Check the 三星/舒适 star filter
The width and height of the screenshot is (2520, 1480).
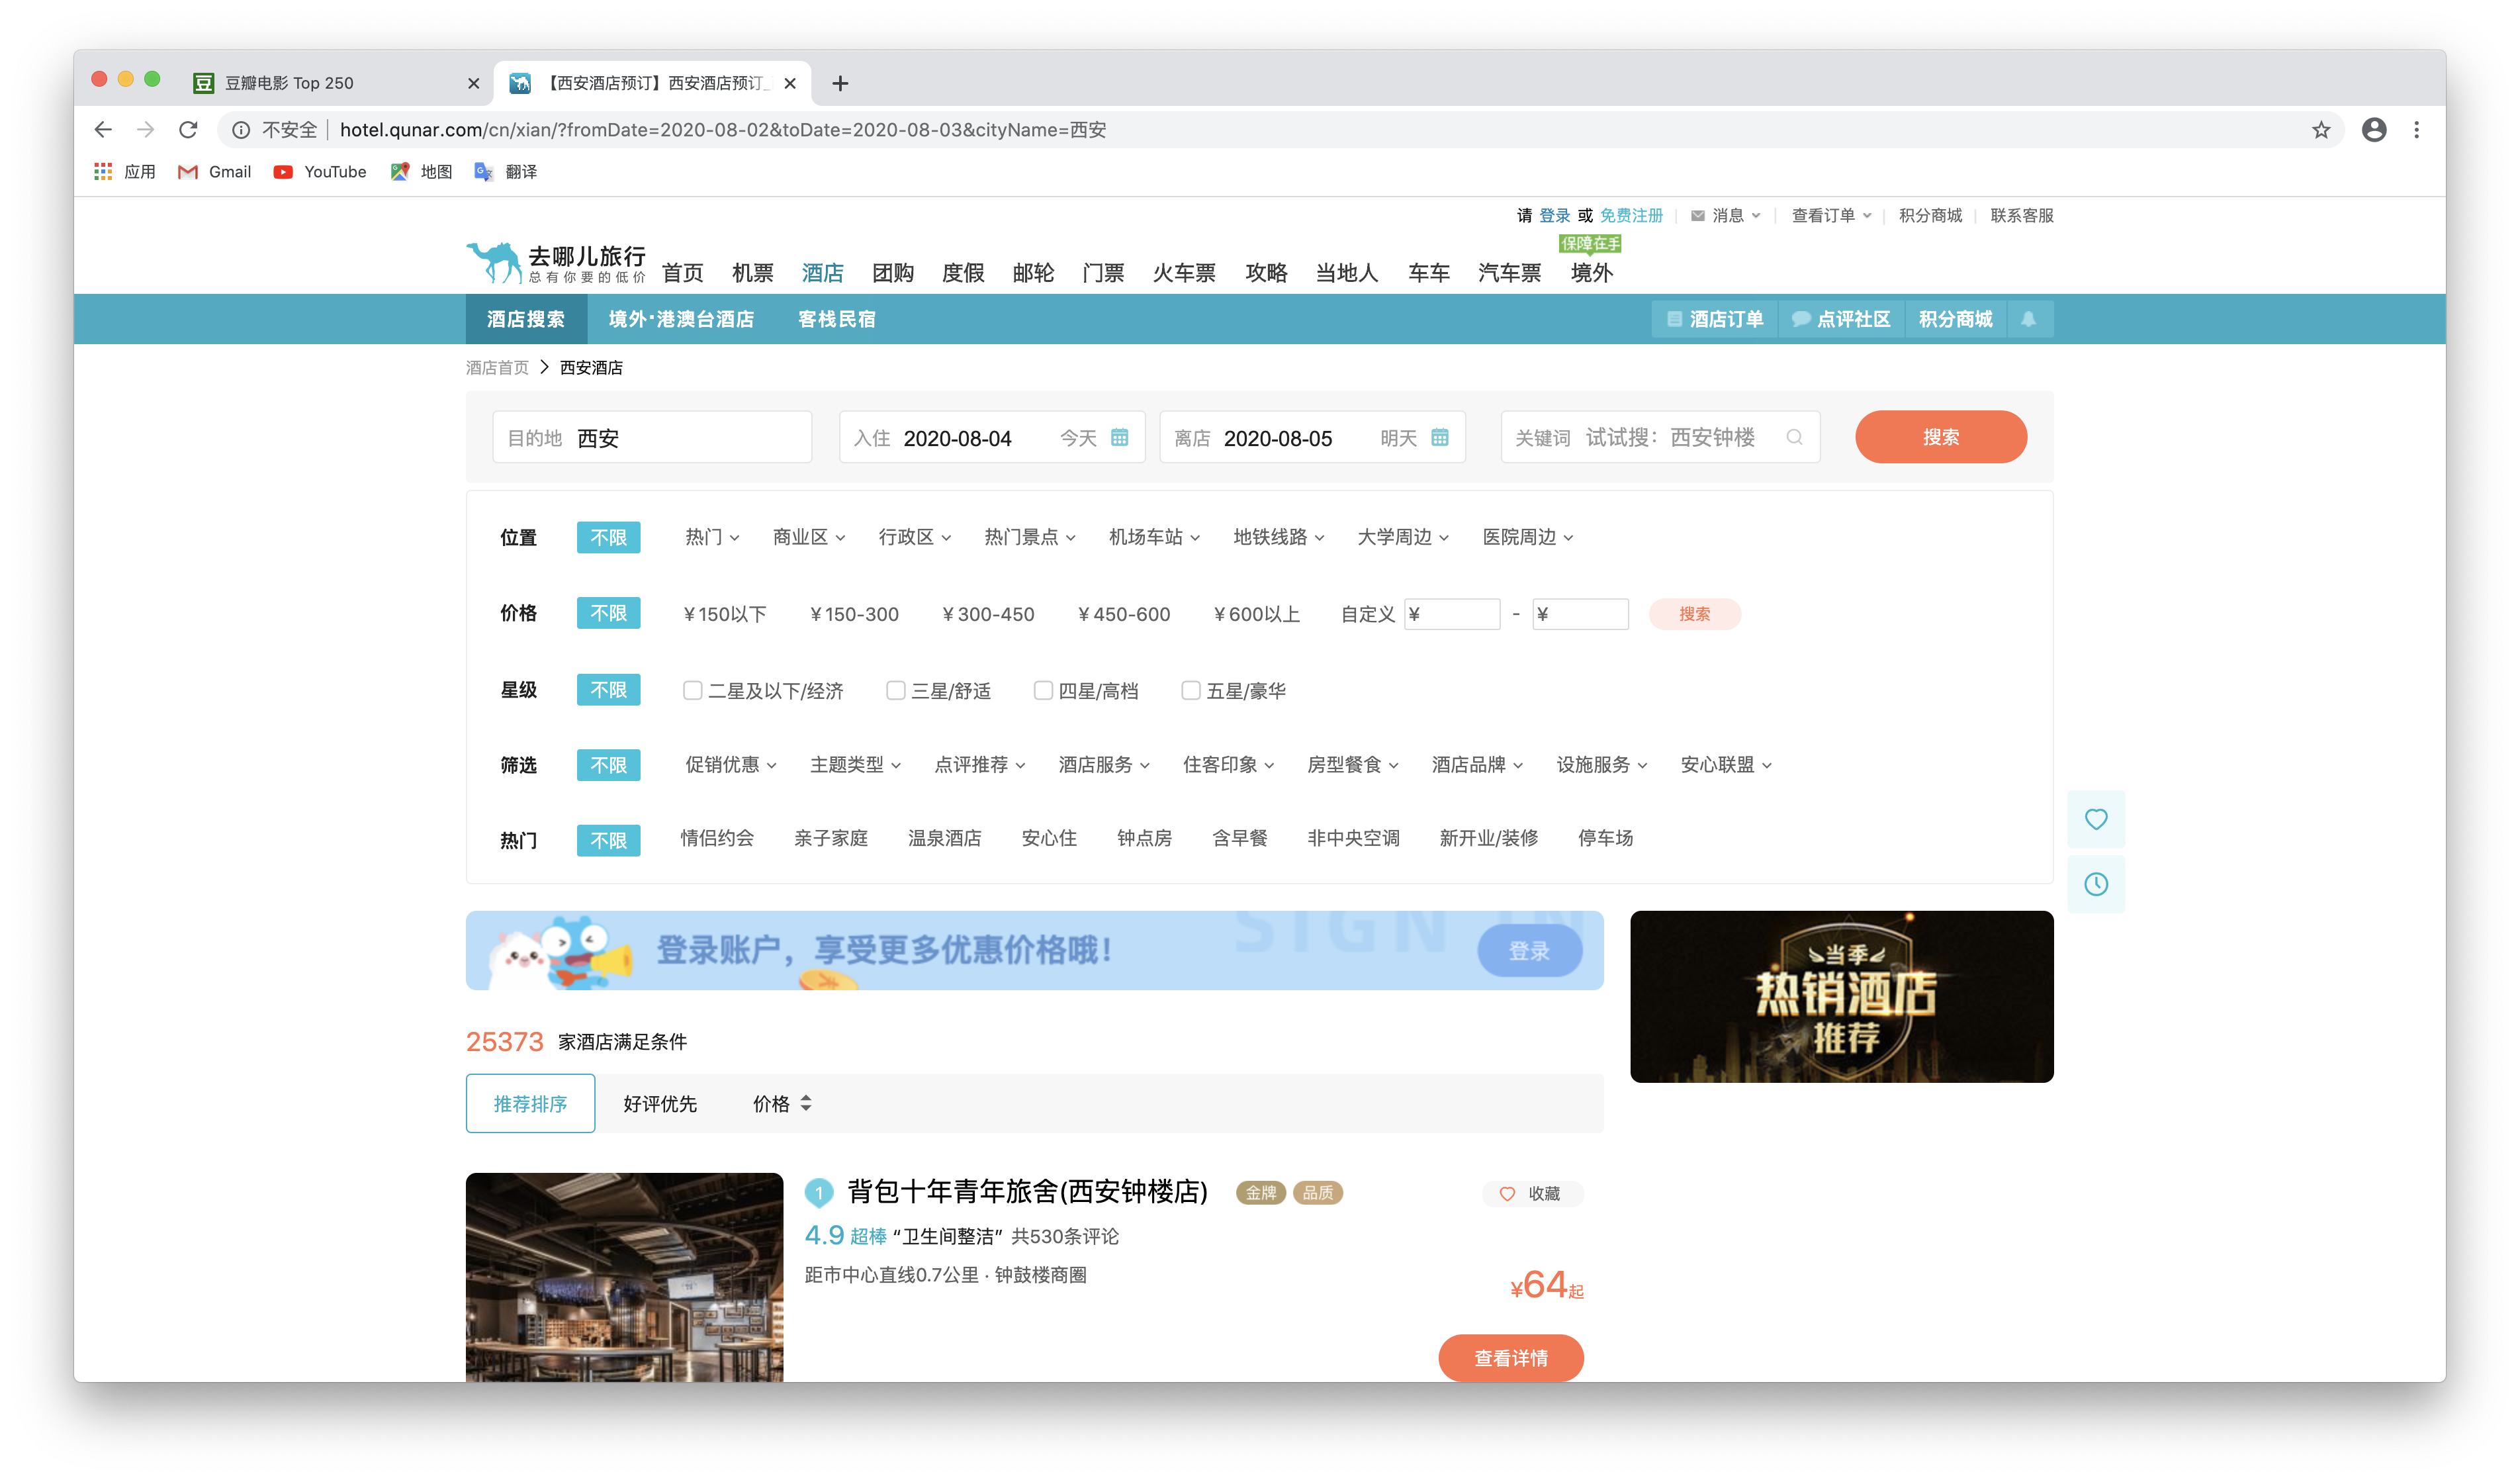(895, 690)
